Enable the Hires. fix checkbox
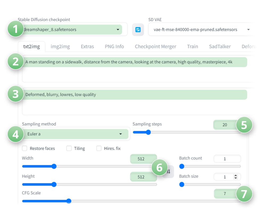 (x=99, y=148)
